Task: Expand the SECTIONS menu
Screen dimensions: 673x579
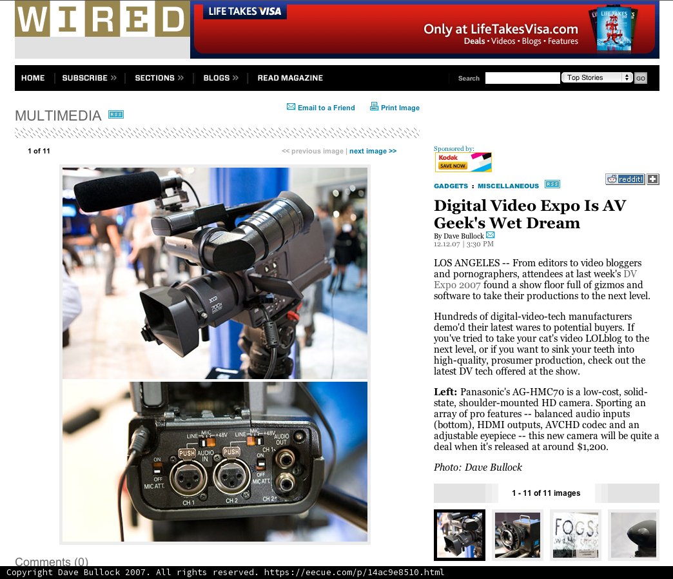Action: (x=159, y=77)
